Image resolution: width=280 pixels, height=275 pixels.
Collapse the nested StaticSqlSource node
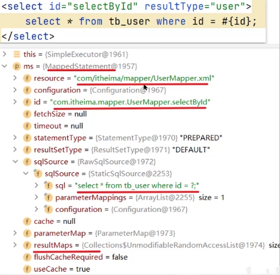coord(26,173)
